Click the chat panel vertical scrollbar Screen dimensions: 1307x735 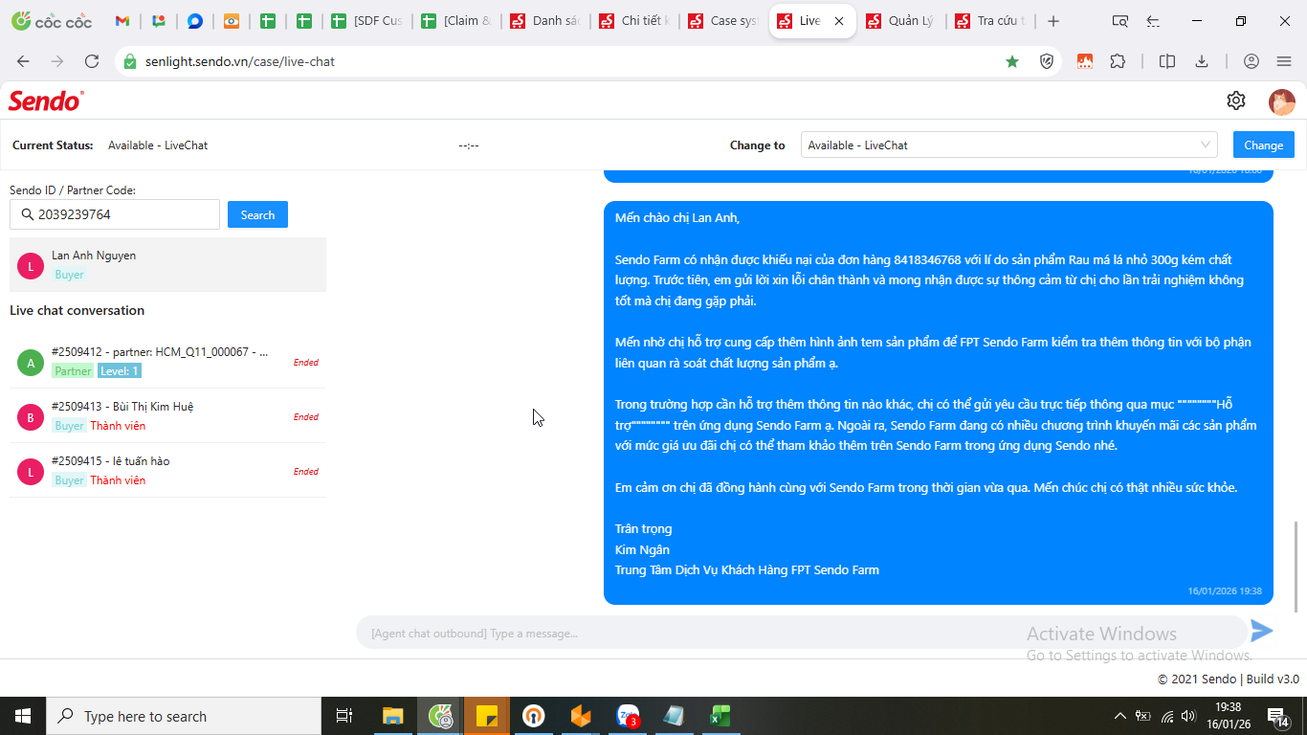(1297, 566)
